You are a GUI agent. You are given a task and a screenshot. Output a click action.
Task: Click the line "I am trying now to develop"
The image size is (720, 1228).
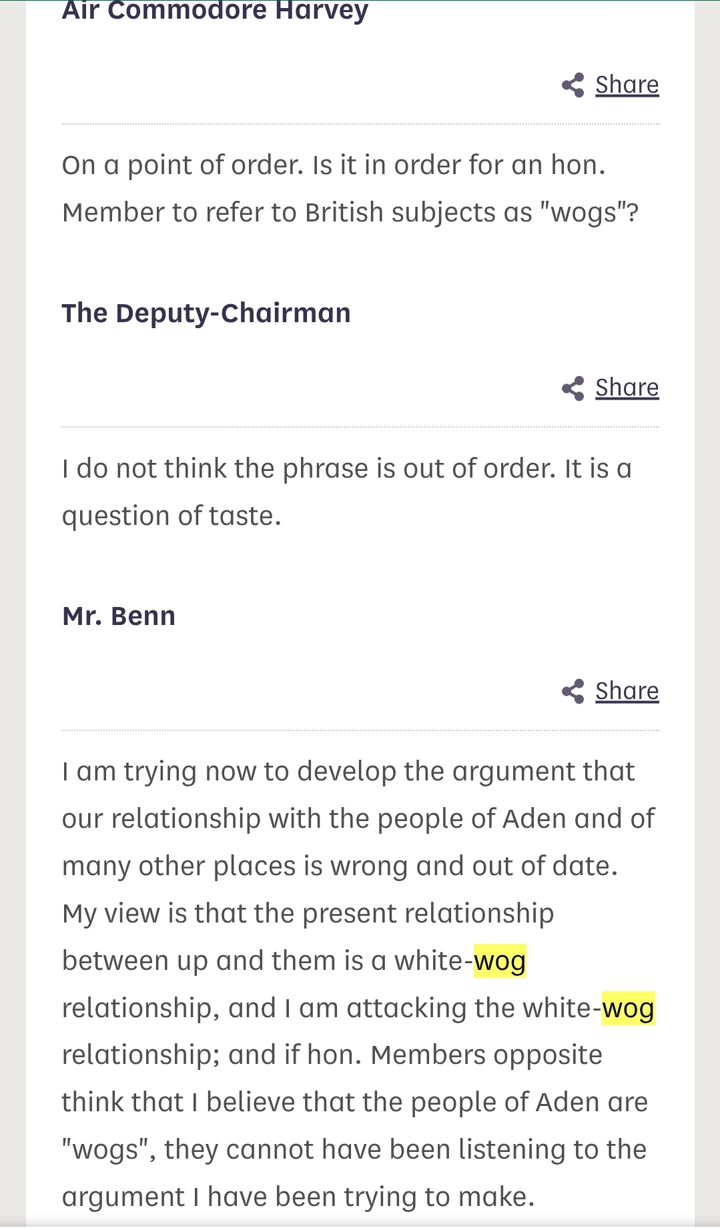coord(348,772)
